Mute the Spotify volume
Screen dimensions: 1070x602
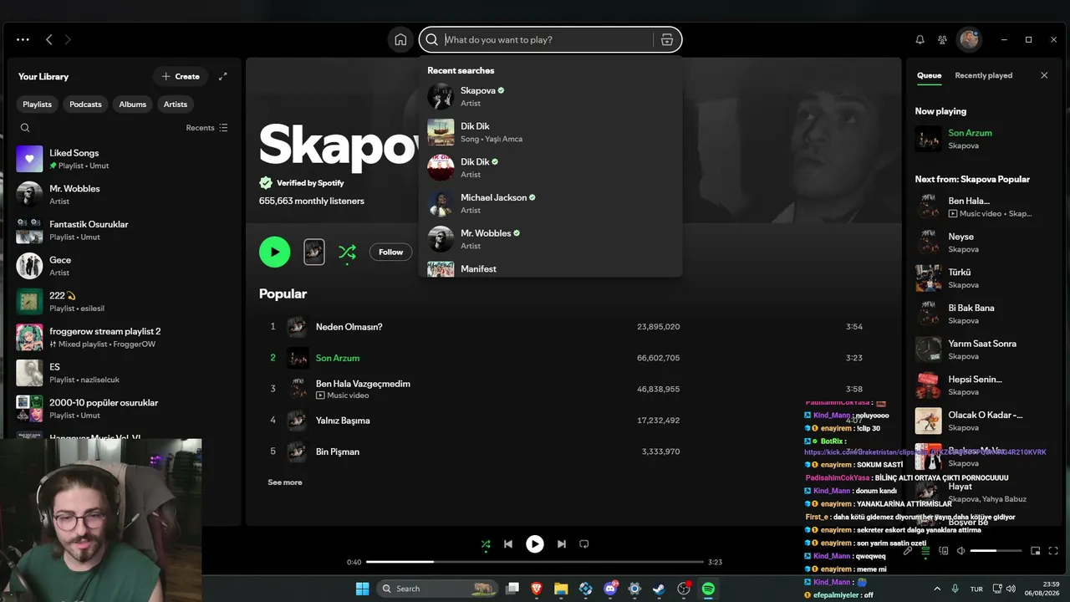(960, 551)
